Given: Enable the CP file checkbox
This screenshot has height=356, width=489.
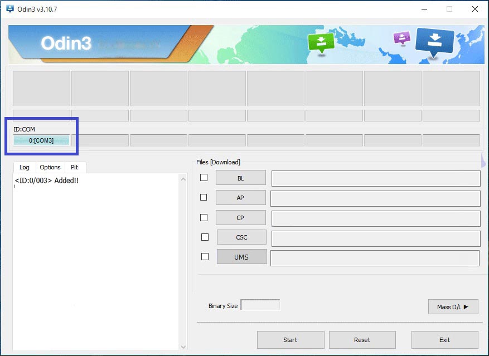Looking at the screenshot, I should coord(204,217).
